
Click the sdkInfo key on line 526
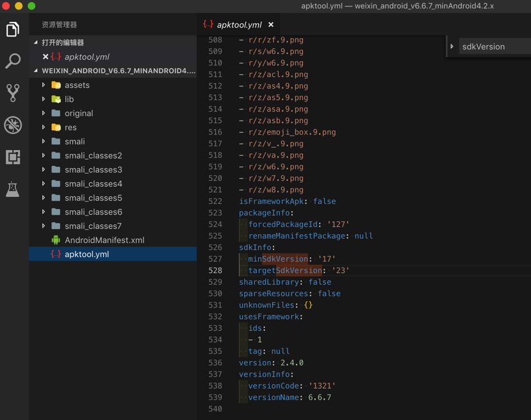pyautogui.click(x=255, y=248)
